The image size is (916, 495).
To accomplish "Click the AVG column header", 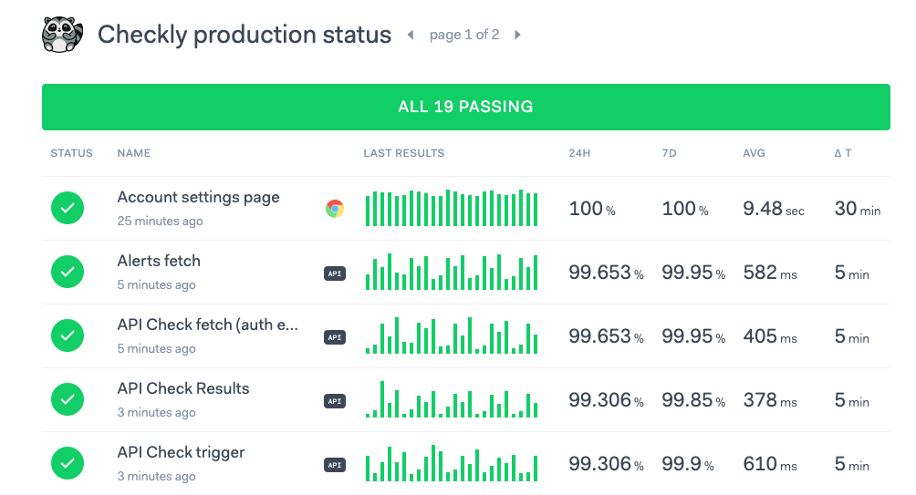I will [x=754, y=153].
